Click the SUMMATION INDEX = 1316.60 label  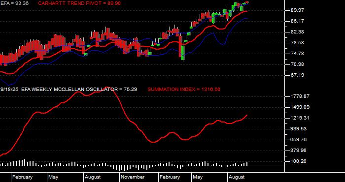click(x=184, y=90)
